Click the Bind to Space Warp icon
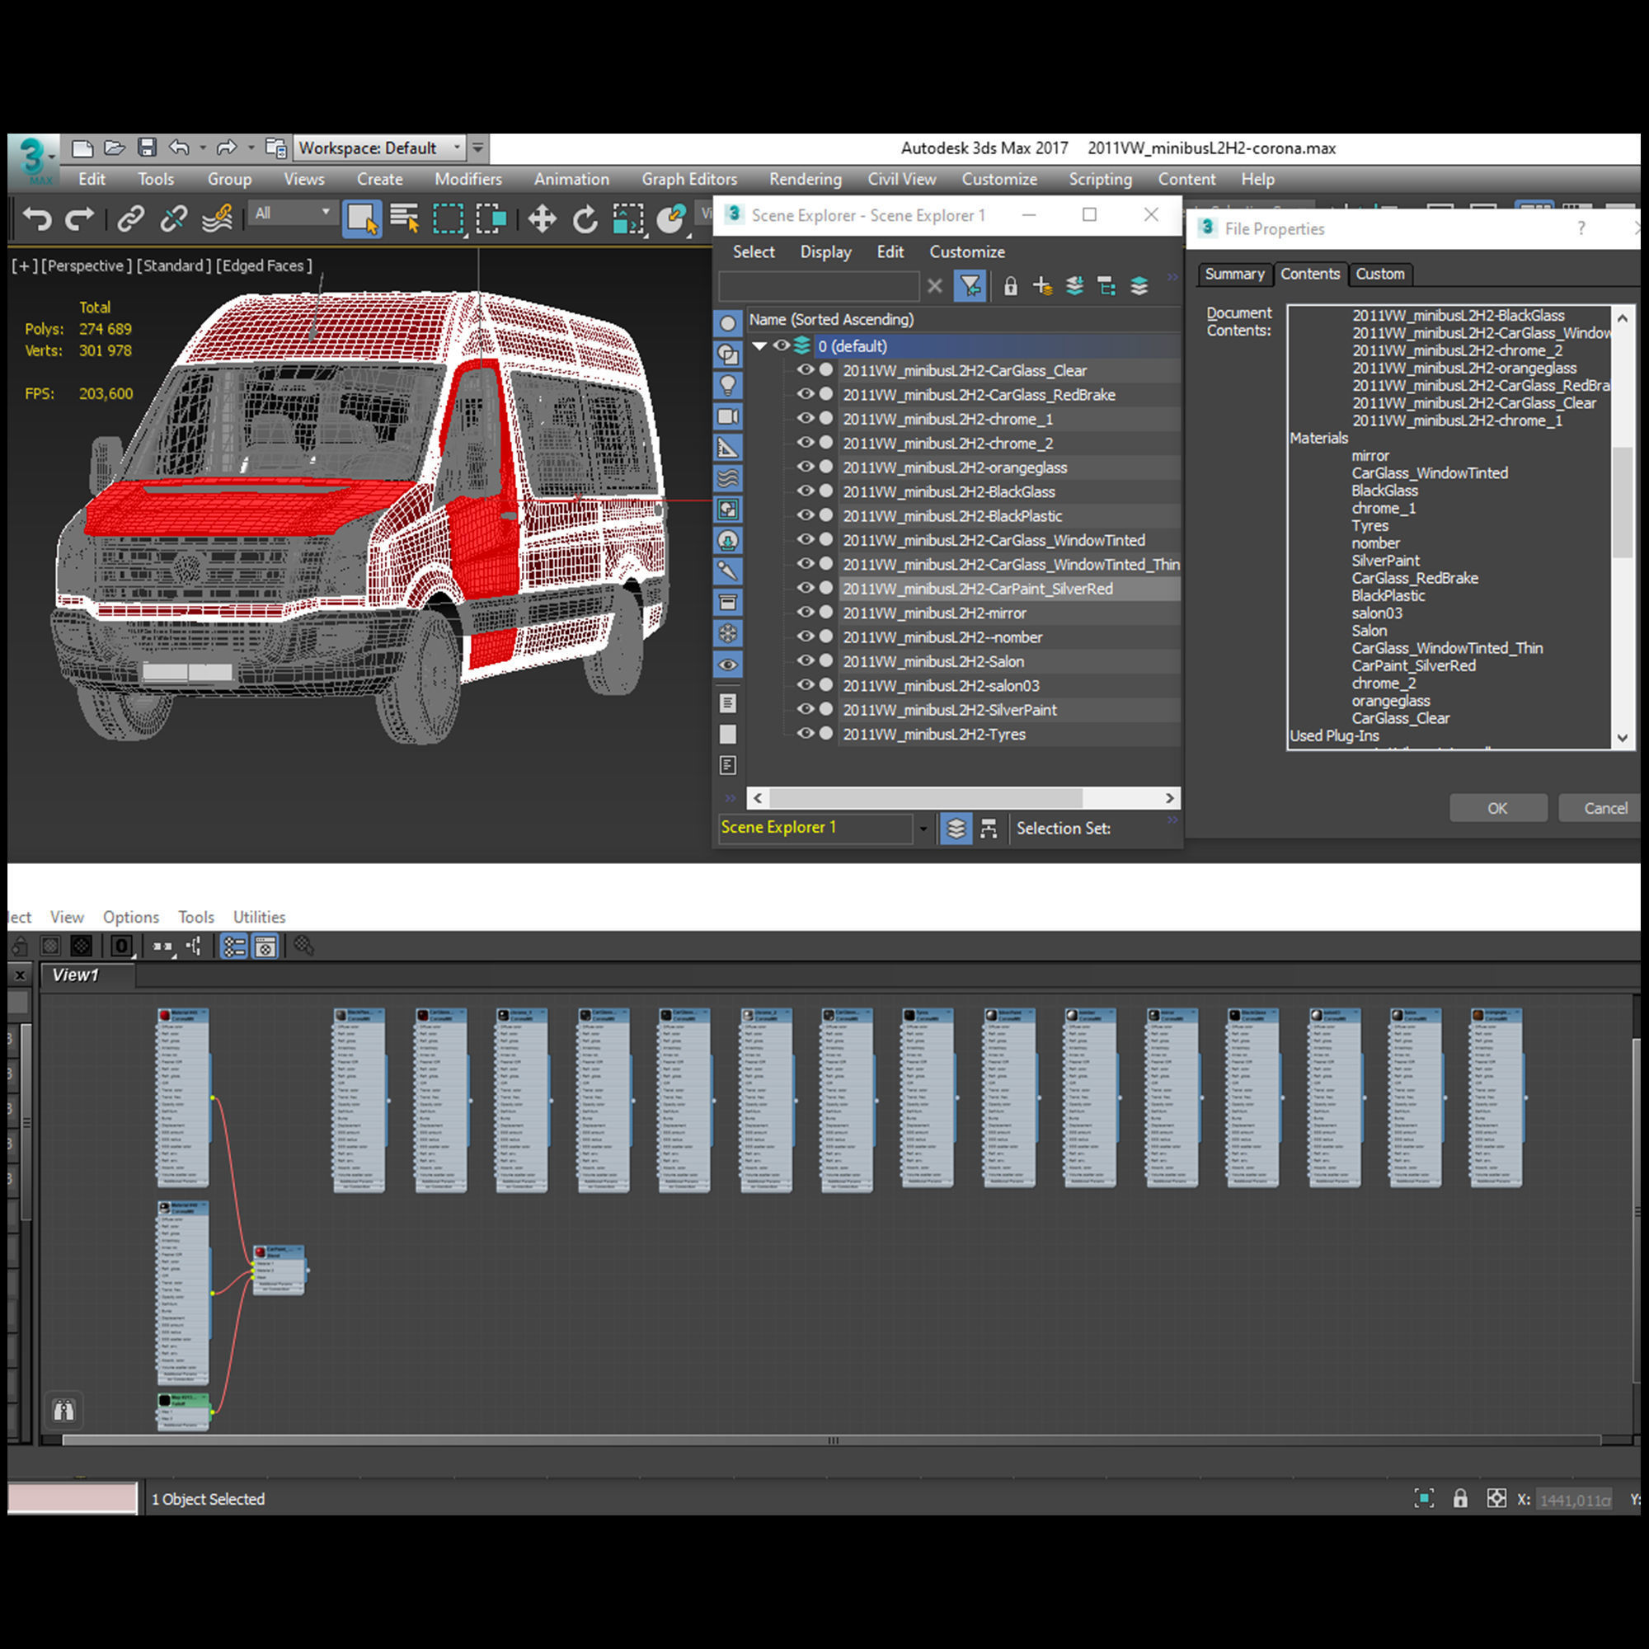 (x=218, y=218)
